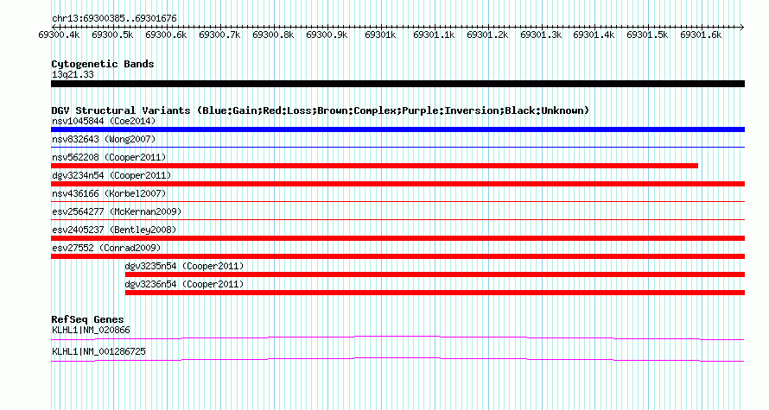Image resolution: width=769 pixels, height=410 pixels.
Task: Open variant label esv27552 (Conrad2009)
Action: (x=106, y=248)
